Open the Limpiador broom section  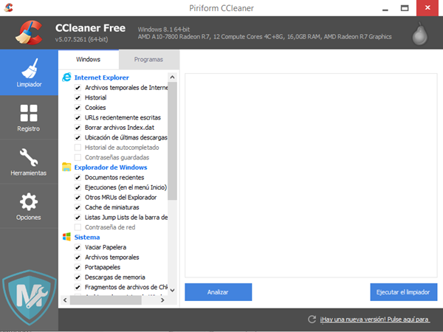point(28,74)
